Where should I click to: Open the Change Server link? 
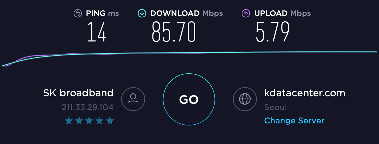pyautogui.click(x=294, y=121)
